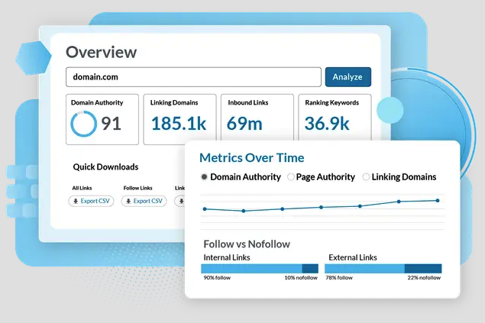Screen dimensions: 485x323
Task: Click download arrow icon under All Links
Action: tap(75, 202)
